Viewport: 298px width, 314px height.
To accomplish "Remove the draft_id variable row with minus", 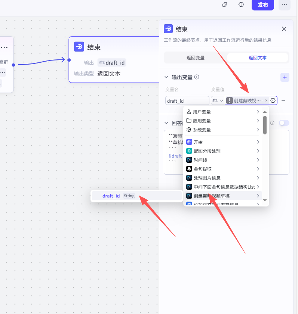I will 283,100.
